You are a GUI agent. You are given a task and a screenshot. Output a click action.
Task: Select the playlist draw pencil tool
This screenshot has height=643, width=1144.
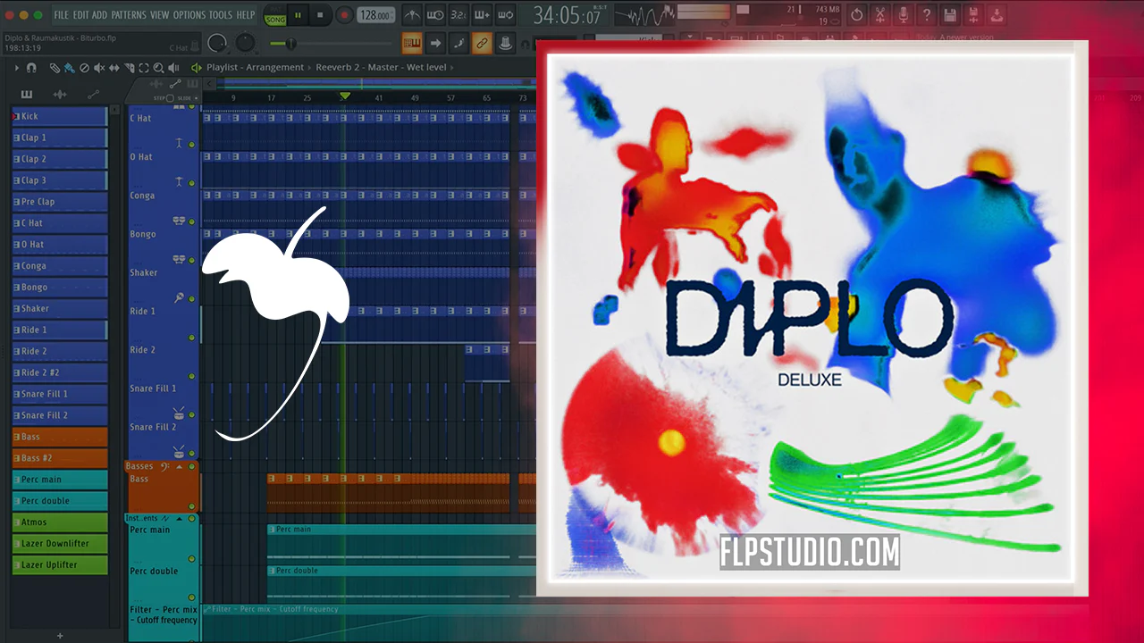pyautogui.click(x=55, y=68)
